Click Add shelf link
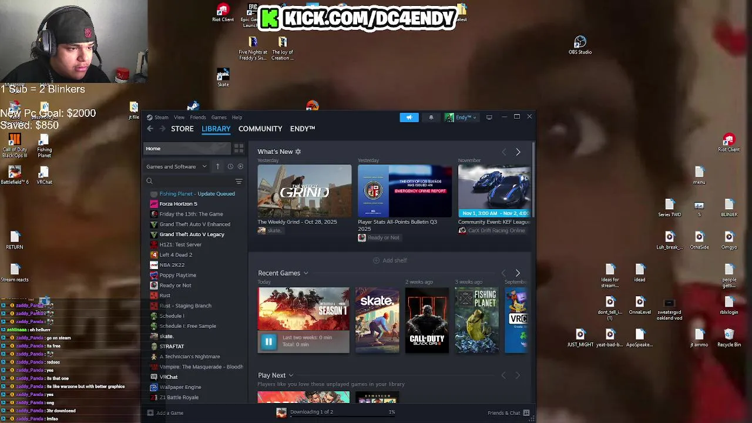The width and height of the screenshot is (752, 423). click(x=390, y=260)
